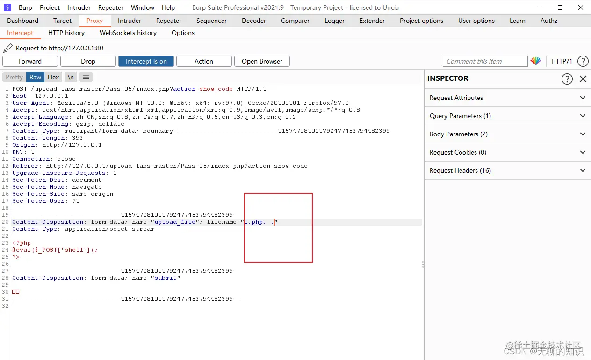The width and height of the screenshot is (591, 360).
Task: Close the Inspector panel
Action: pos(583,79)
